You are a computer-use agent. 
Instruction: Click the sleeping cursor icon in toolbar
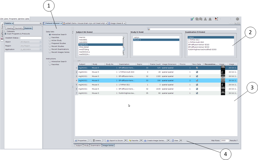[x=216, y=19]
